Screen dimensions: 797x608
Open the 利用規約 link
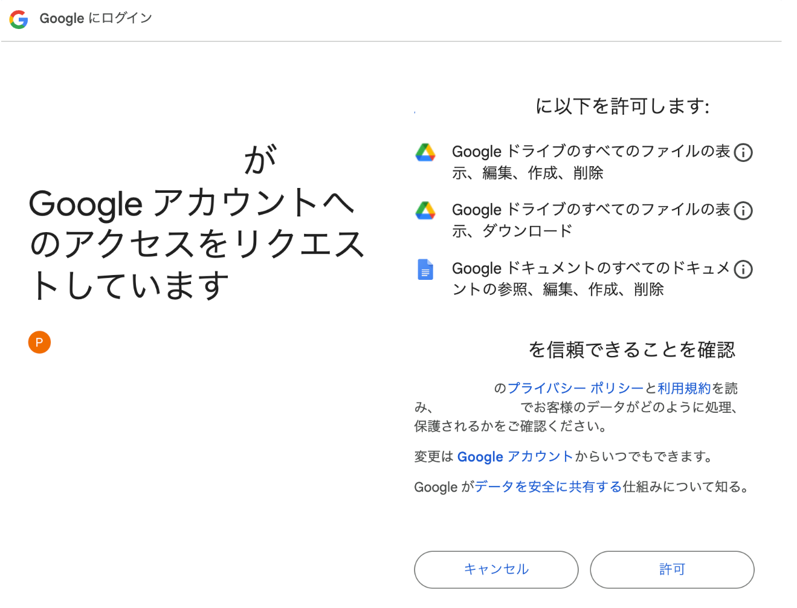(x=684, y=388)
